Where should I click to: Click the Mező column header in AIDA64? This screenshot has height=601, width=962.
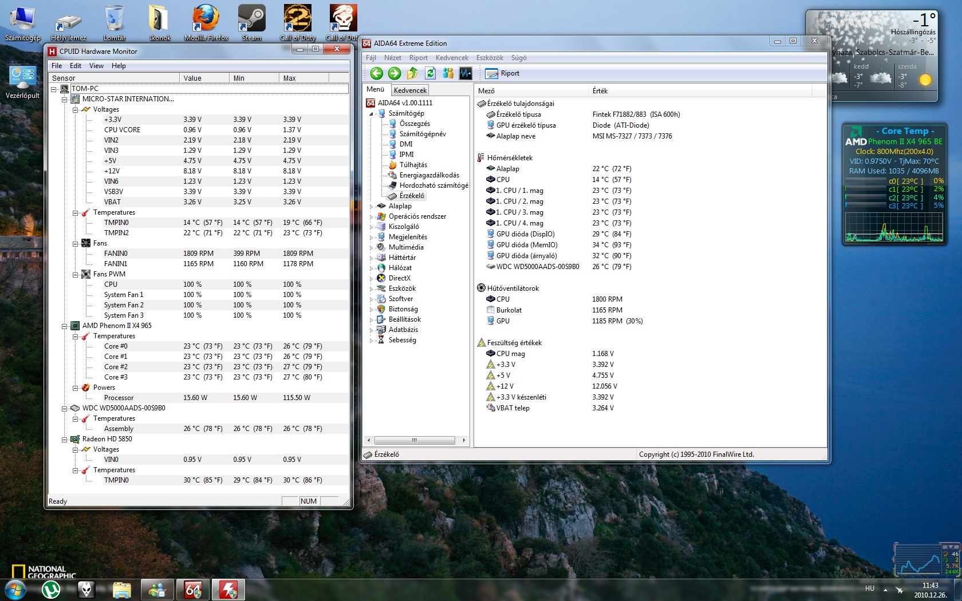pyautogui.click(x=531, y=91)
